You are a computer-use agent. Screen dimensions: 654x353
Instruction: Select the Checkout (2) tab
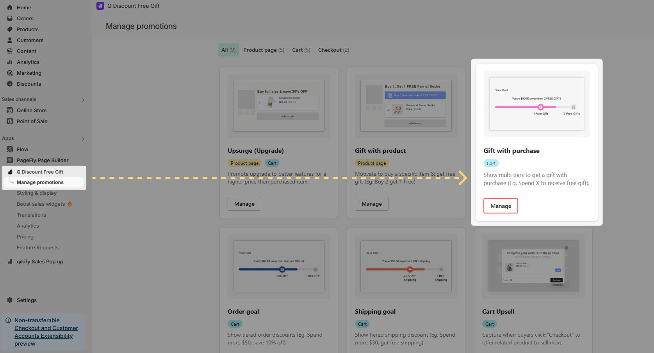point(333,50)
